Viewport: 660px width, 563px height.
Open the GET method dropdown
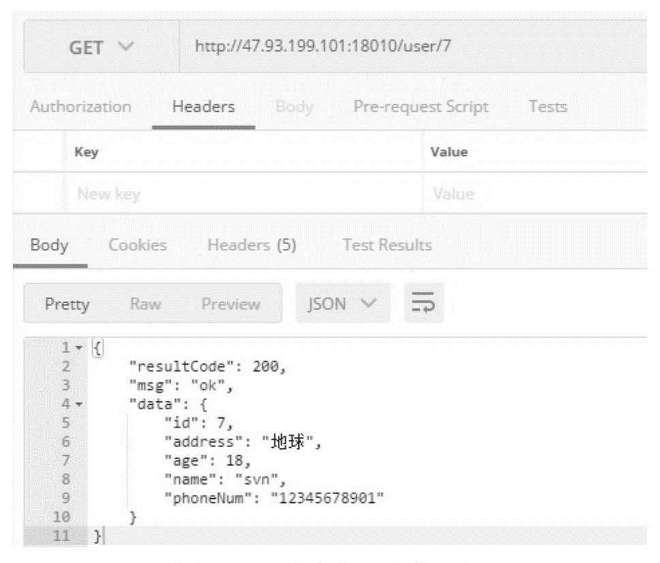coord(101,47)
